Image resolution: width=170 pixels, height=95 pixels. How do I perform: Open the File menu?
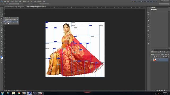tap(5, 1)
